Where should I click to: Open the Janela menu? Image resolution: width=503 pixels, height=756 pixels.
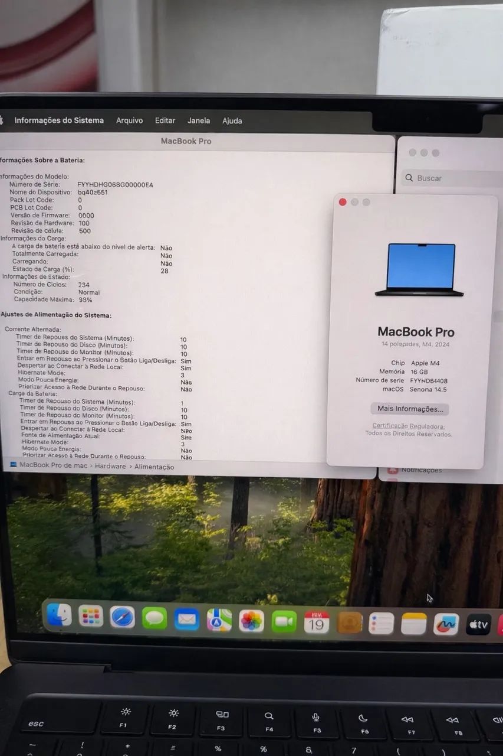199,120
